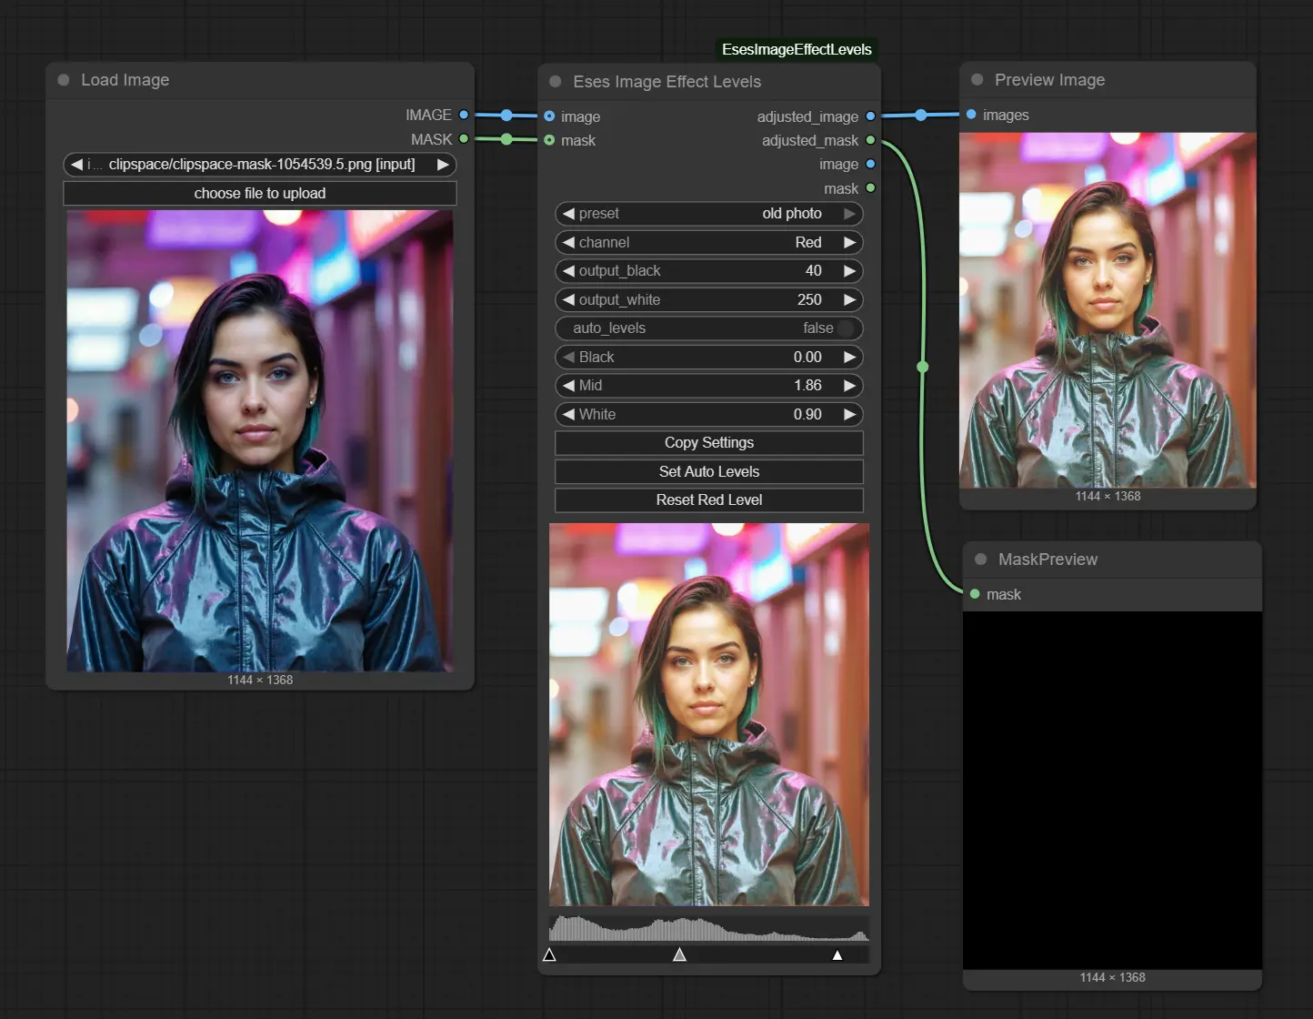Click the Reset Red Level button

click(709, 500)
